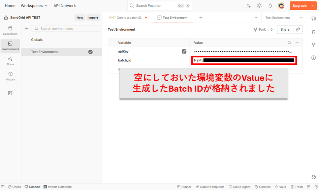The width and height of the screenshot is (319, 190).
Task: Click the batch_id variable name
Action: pyautogui.click(x=125, y=60)
